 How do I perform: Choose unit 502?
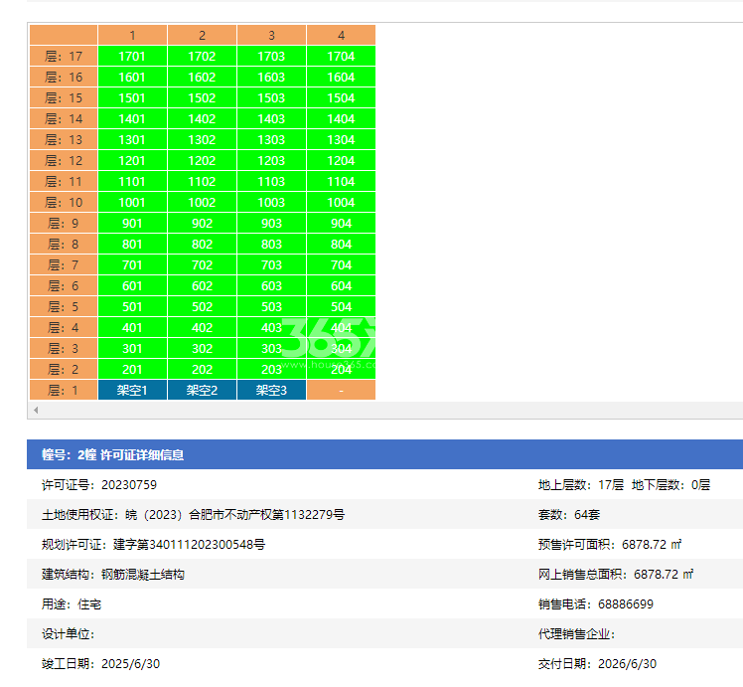pos(202,306)
